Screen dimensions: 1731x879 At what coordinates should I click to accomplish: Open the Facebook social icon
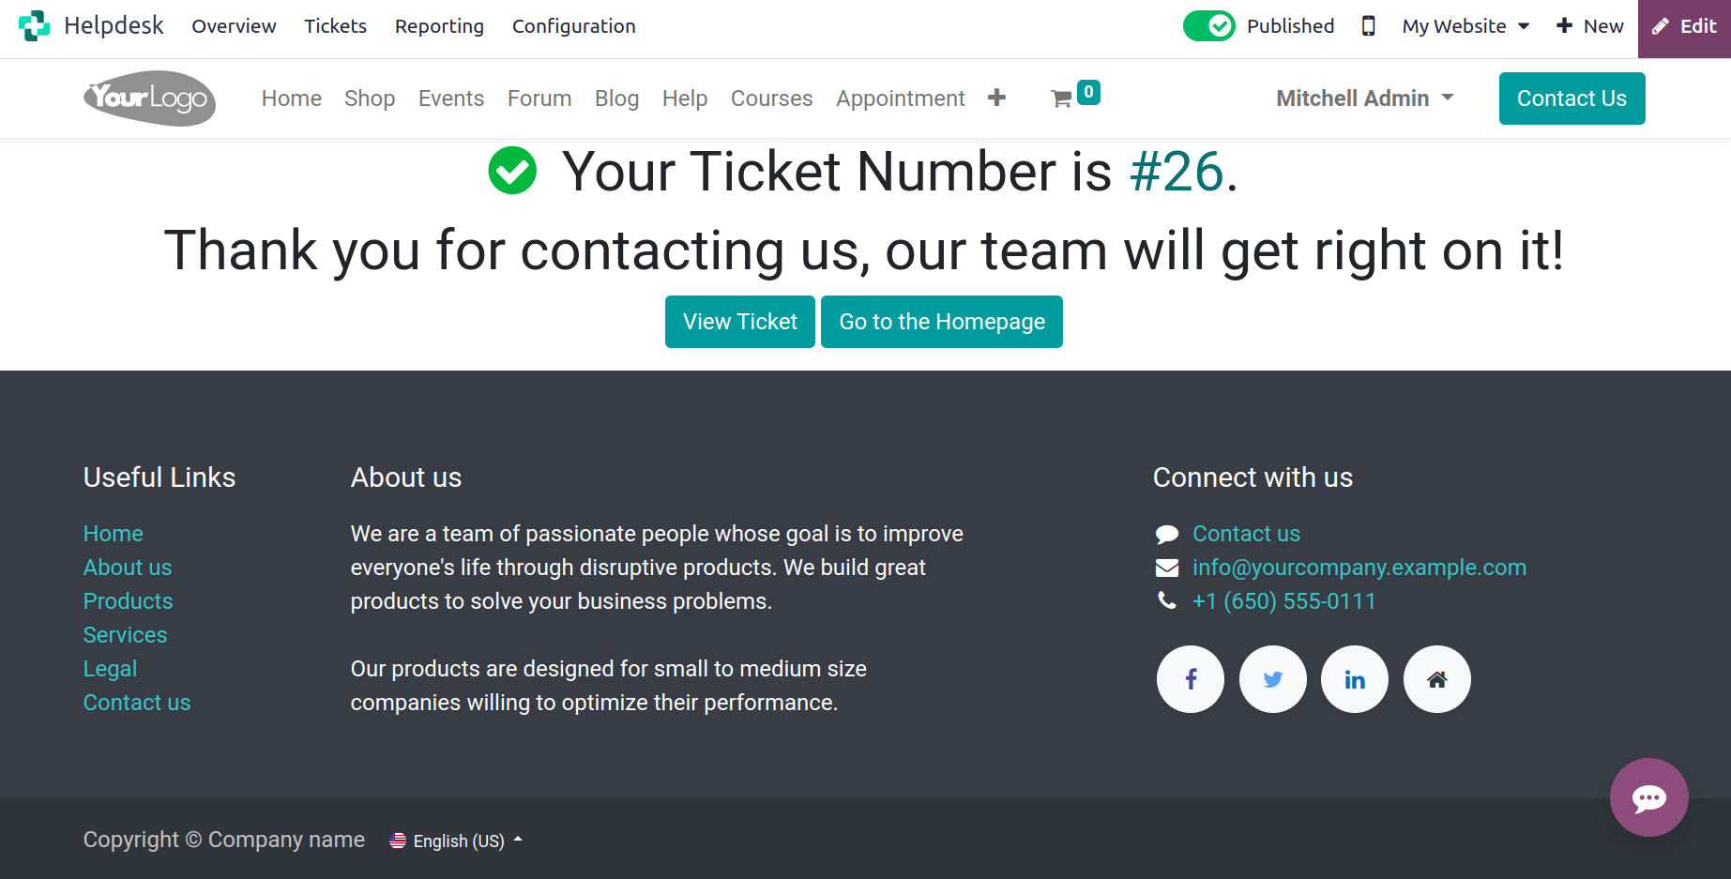click(1191, 679)
